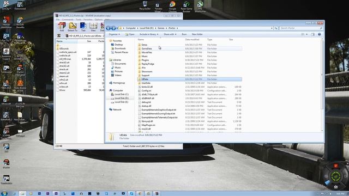The image size is (349, 196).
Task: Go back in Explorer navigation
Action: (109, 28)
